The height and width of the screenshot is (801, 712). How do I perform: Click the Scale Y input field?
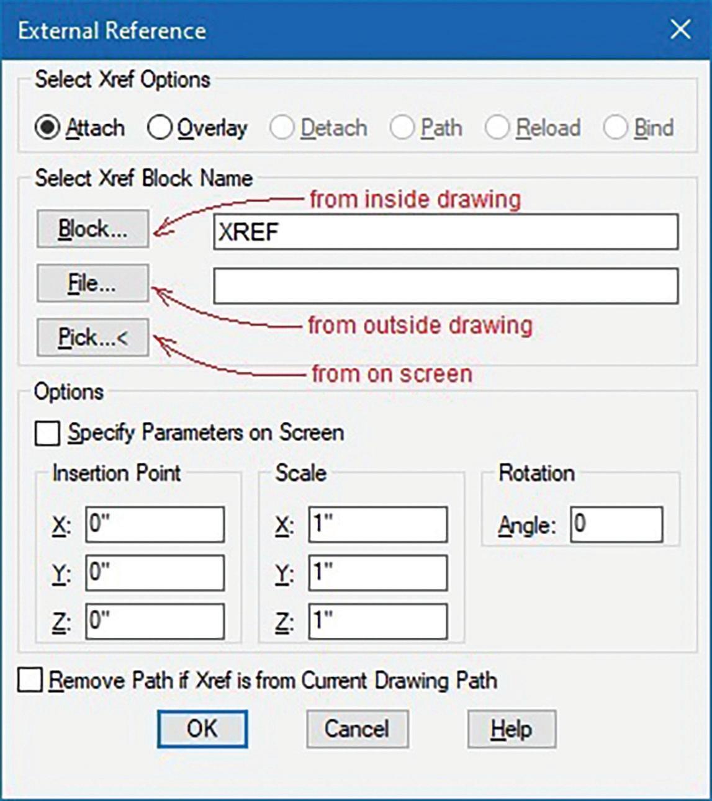(377, 573)
